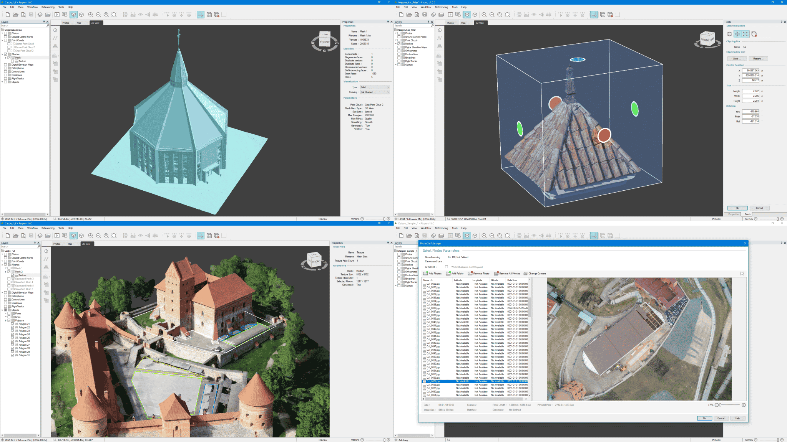Select DJI_0057.jpg row in photo list
The width and height of the screenshot is (787, 442).
point(476,381)
